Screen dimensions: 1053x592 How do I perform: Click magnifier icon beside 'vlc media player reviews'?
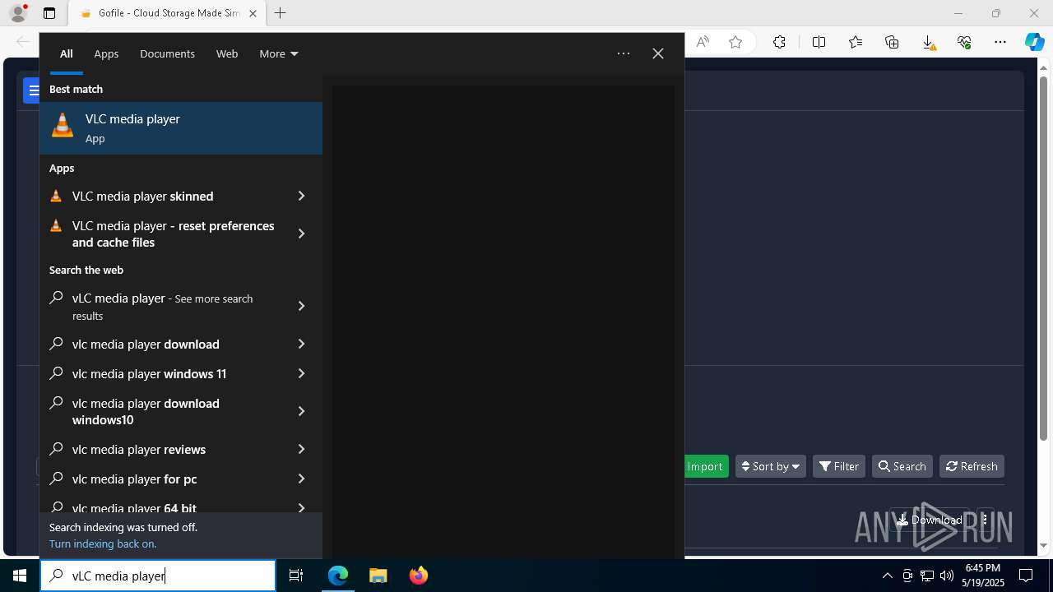(56, 449)
